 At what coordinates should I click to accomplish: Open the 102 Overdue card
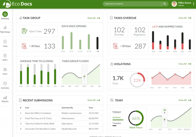pos(119,31)
